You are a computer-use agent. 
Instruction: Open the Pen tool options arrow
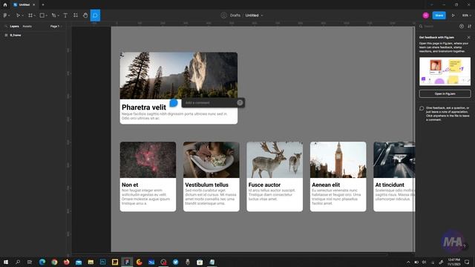pos(58,16)
